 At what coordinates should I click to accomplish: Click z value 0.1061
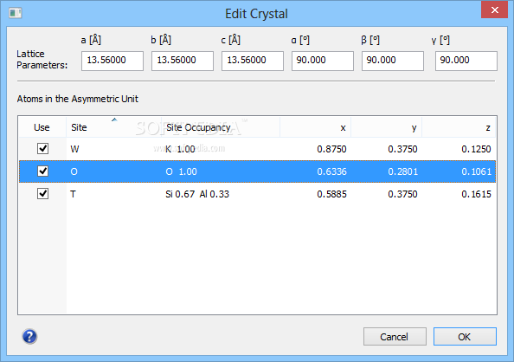tap(476, 171)
